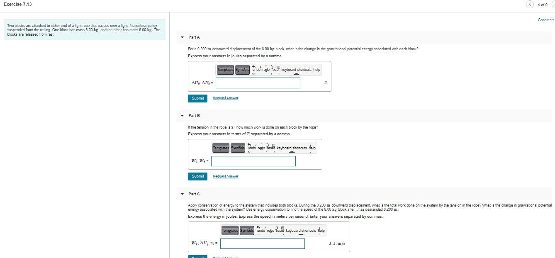Open the Symbols palette in Part B

coord(237,148)
